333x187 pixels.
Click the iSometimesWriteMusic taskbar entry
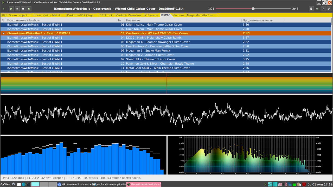click(144, 184)
